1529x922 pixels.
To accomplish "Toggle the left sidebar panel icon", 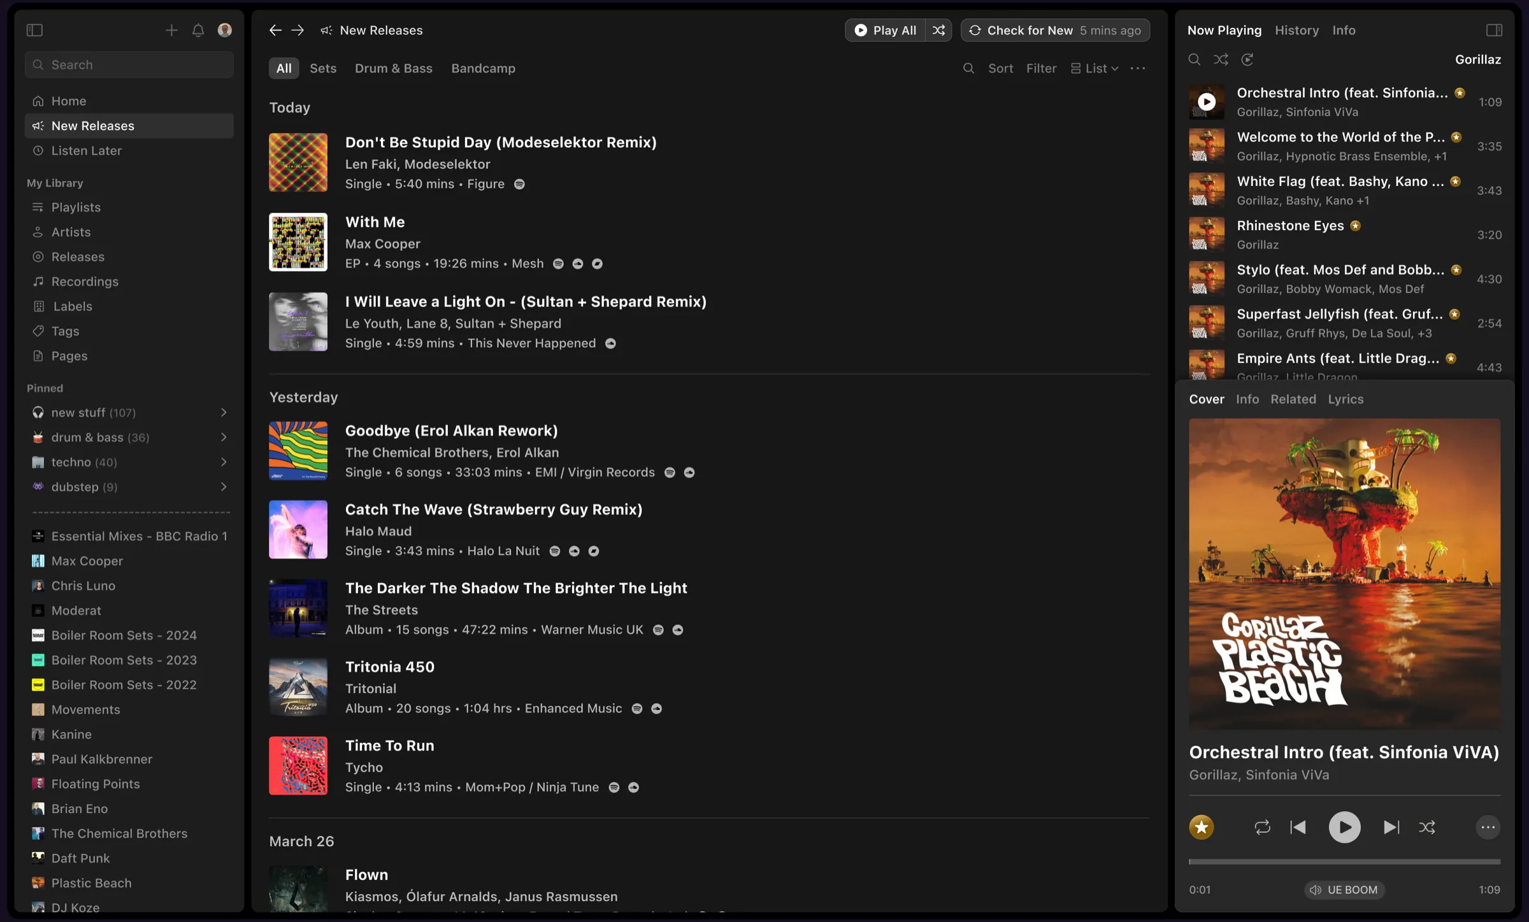I will pos(34,30).
